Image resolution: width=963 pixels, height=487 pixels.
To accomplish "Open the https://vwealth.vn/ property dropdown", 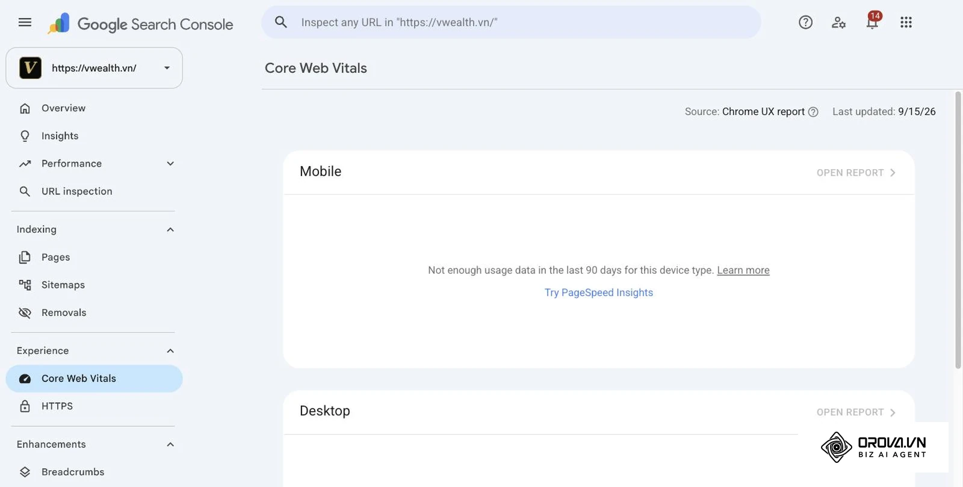I will tap(94, 68).
